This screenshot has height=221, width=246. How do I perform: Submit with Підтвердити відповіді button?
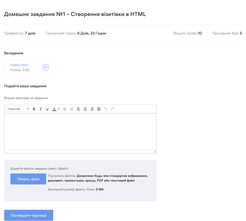coord(29,215)
